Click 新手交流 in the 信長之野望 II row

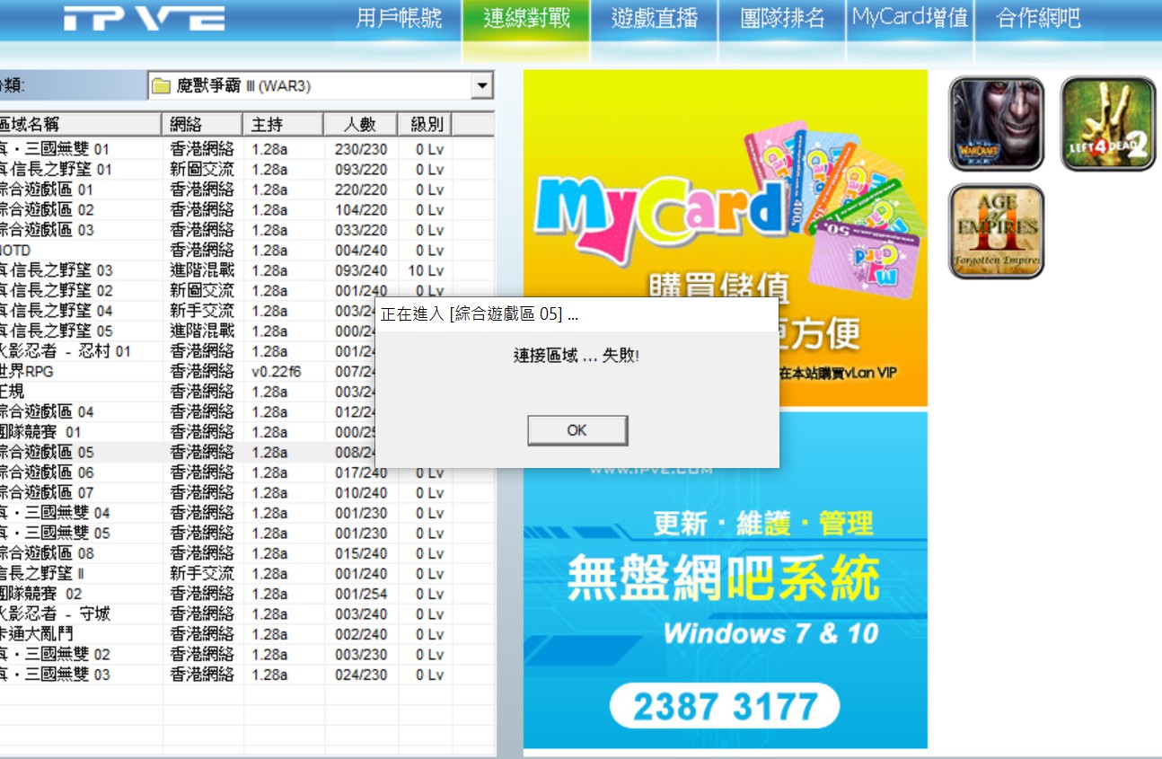click(x=202, y=573)
